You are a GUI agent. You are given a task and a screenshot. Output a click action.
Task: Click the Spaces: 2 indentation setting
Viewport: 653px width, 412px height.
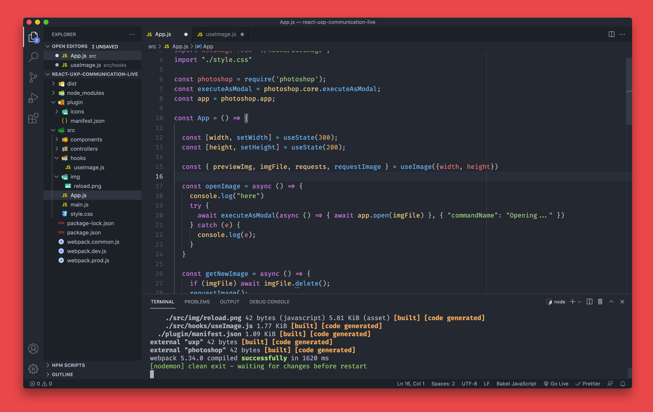443,383
